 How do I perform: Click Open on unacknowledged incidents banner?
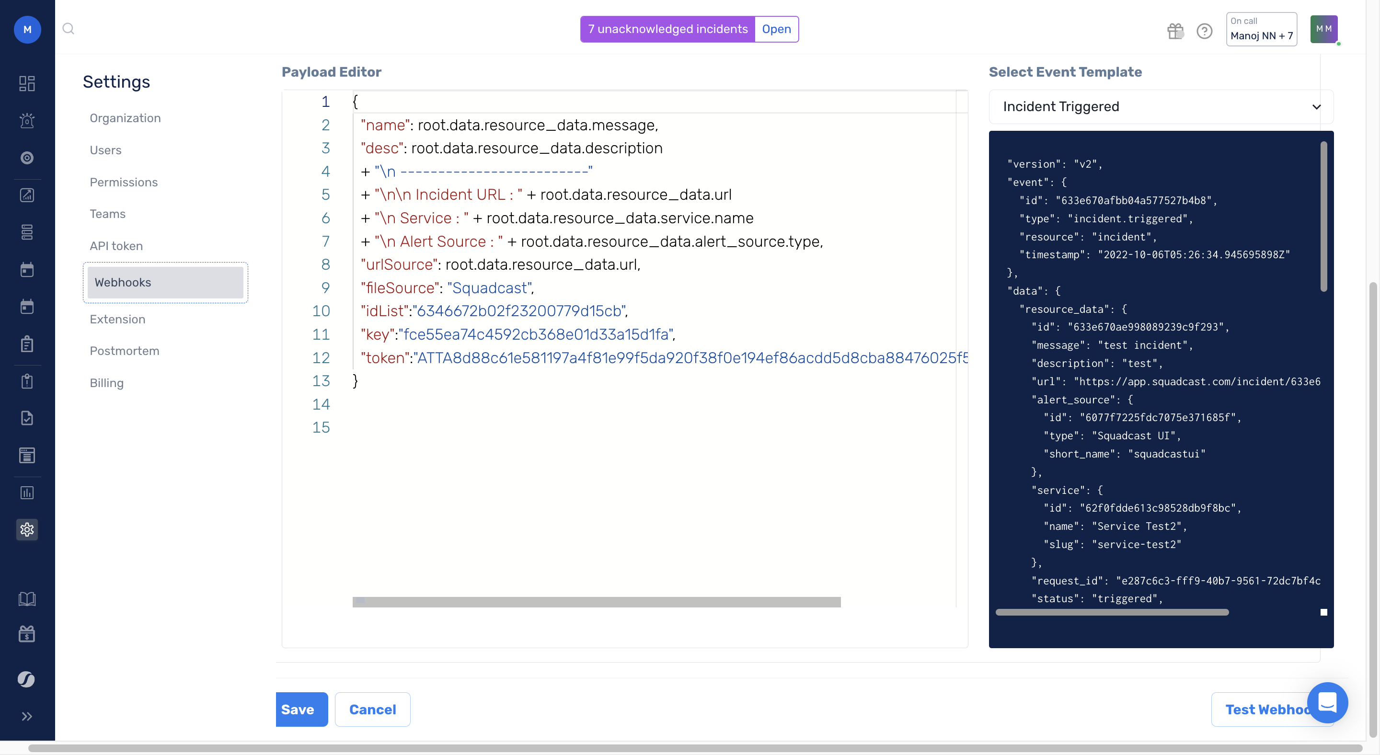pos(776,29)
